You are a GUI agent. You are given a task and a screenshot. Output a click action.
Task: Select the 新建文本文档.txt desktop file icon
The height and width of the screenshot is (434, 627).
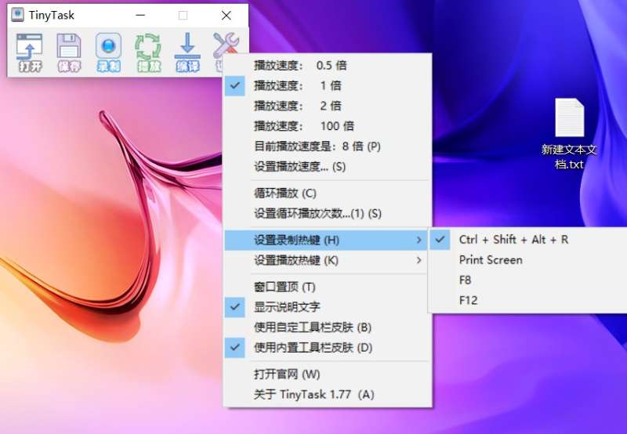pyautogui.click(x=569, y=134)
